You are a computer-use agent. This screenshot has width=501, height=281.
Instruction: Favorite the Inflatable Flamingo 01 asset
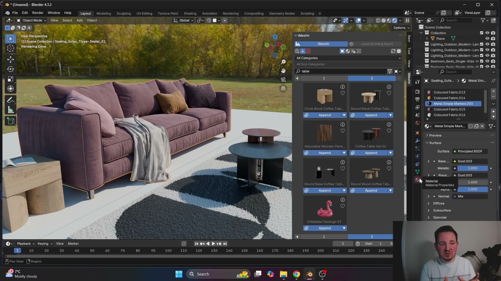click(343, 206)
